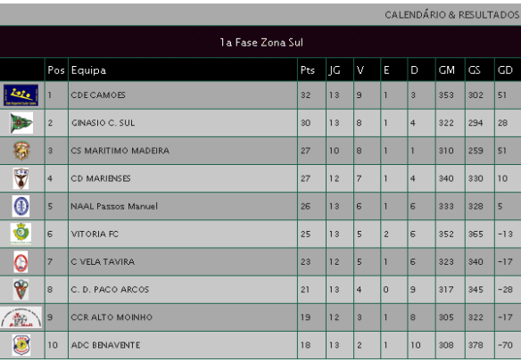Click the GM column header

(x=446, y=70)
